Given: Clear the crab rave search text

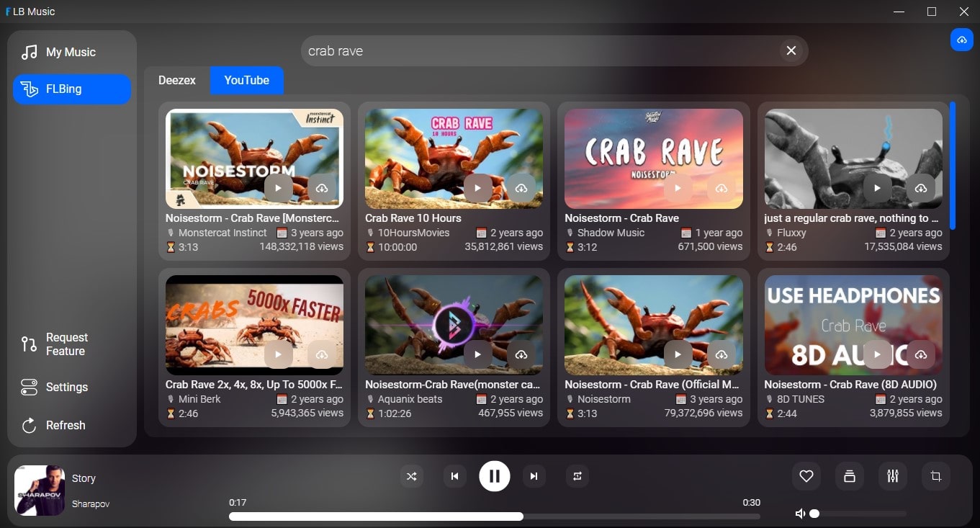Looking at the screenshot, I should click(791, 50).
